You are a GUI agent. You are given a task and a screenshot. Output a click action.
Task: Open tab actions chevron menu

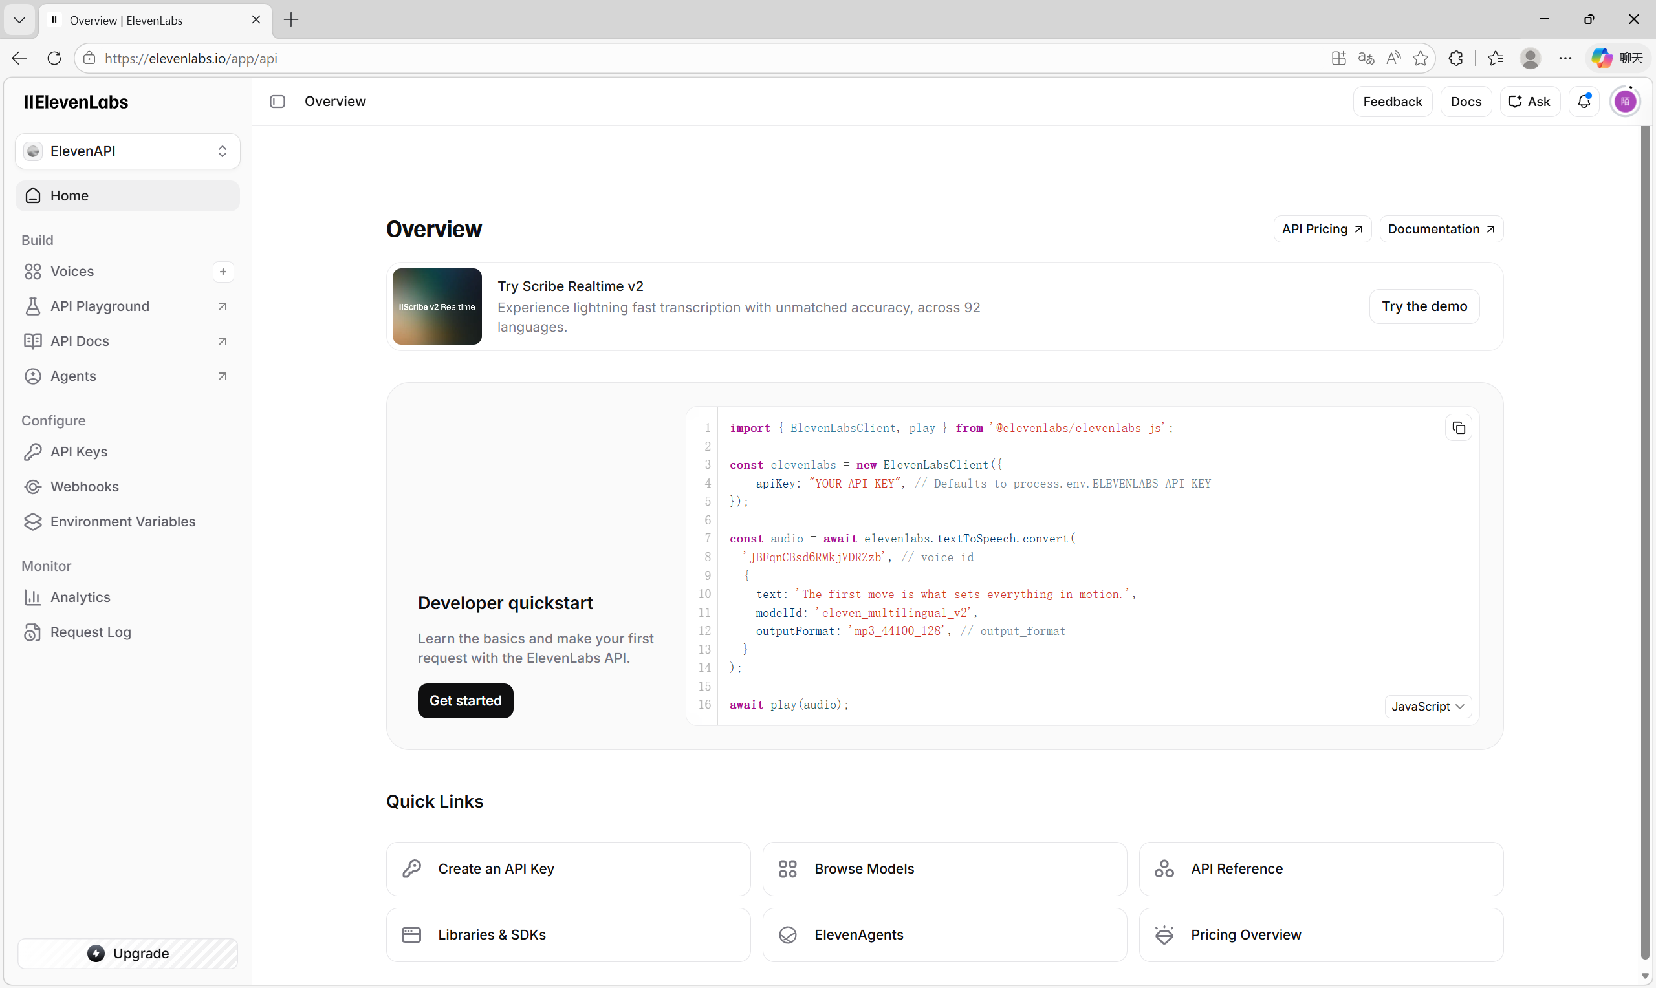[x=19, y=20]
